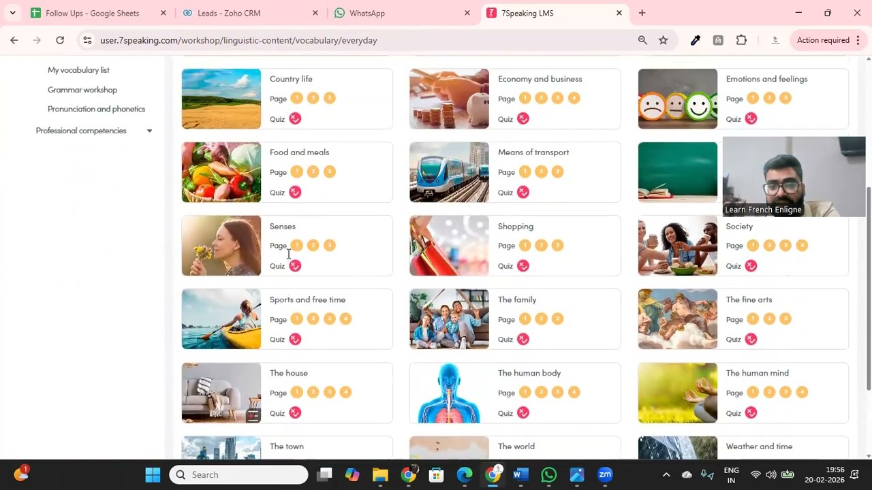The width and height of the screenshot is (872, 490).
Task: Click The fine arts painting thumbnail
Action: 678,319
